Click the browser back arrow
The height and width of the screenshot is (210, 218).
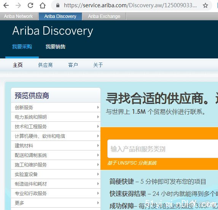(x=6, y=5)
